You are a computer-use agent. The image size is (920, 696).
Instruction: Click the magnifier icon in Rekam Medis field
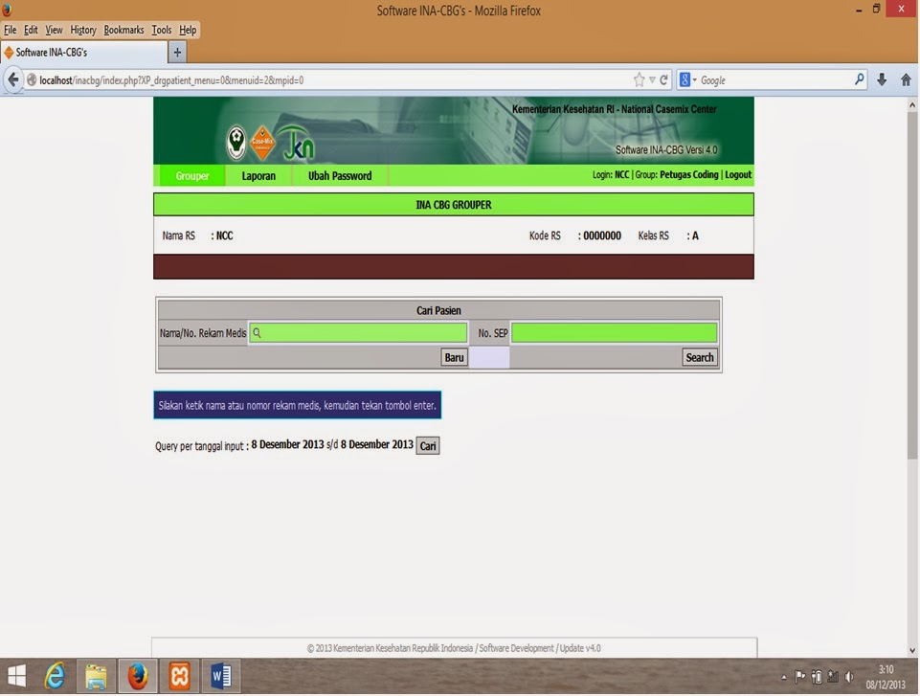click(x=257, y=332)
